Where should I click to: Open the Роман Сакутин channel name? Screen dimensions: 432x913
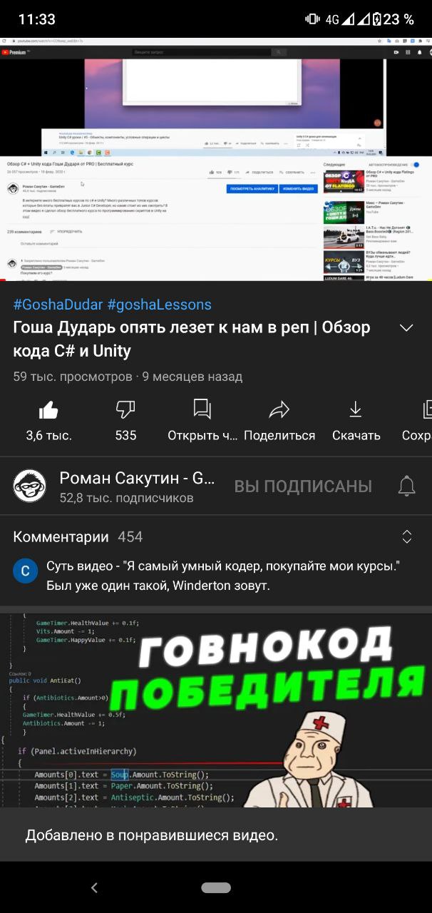(x=137, y=478)
